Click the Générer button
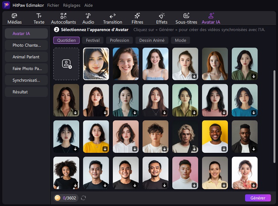The image size is (278, 206). pyautogui.click(x=258, y=198)
